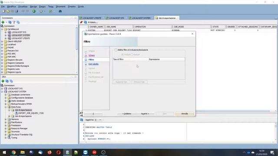This screenshot has width=278, height=156.
Task: Expand the Regione Abruzzo folder
Action: click(2, 60)
